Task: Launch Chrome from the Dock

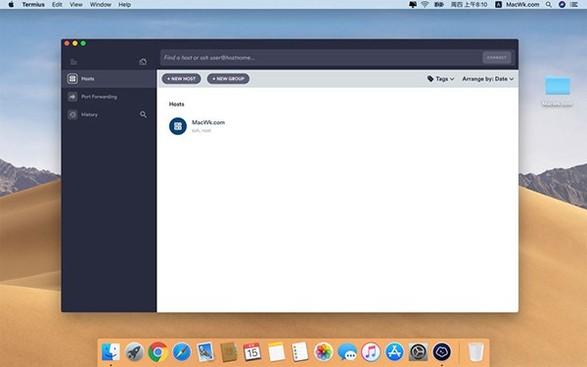Action: (x=158, y=352)
